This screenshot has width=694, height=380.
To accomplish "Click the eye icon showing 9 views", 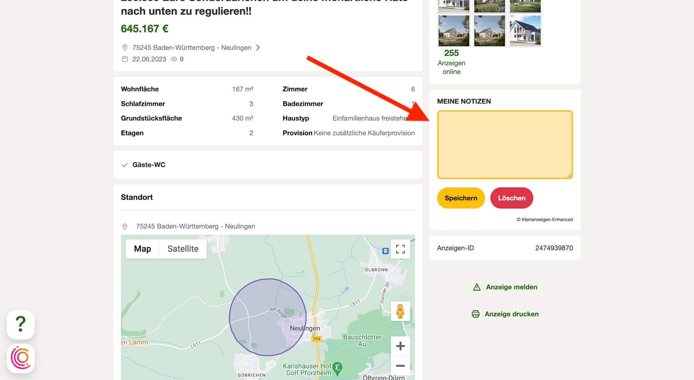I will coord(174,59).
